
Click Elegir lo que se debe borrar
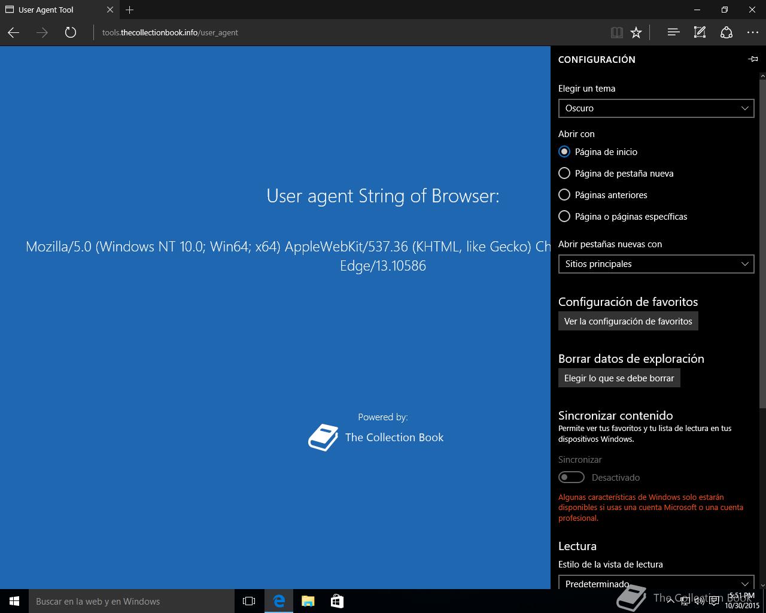pyautogui.click(x=619, y=378)
